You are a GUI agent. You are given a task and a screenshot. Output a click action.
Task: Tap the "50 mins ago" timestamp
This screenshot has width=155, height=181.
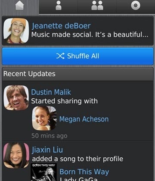[50, 136]
